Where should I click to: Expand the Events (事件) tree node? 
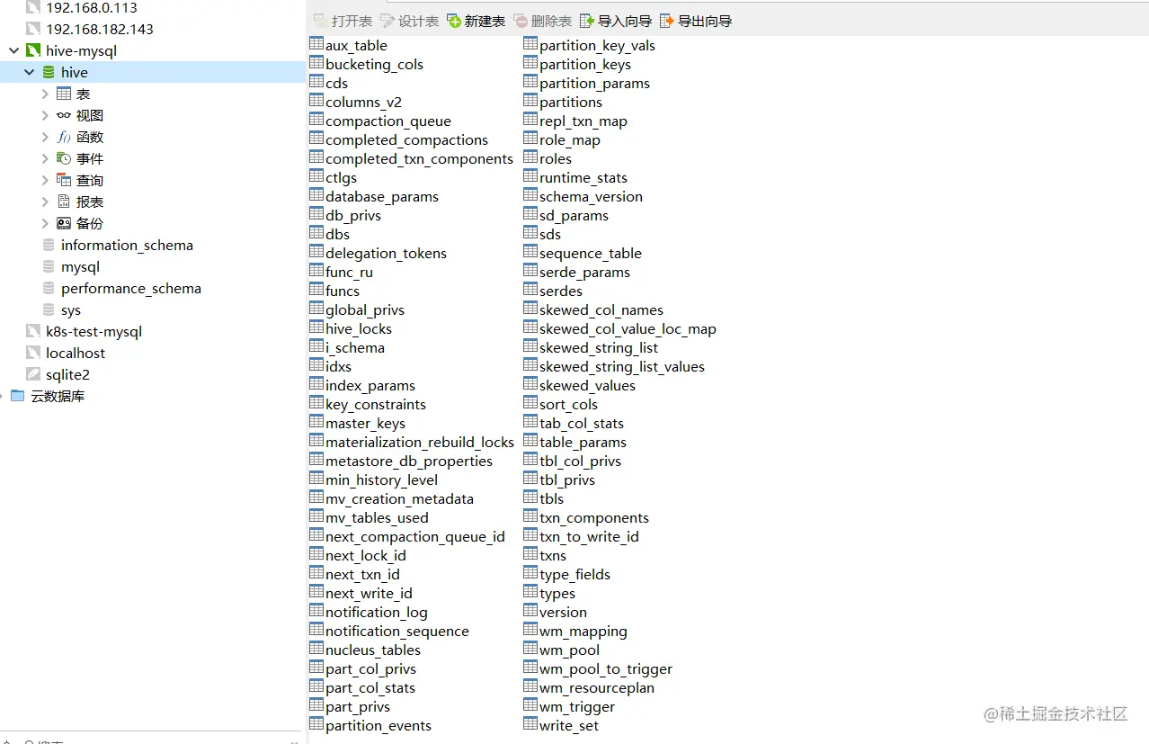point(45,158)
